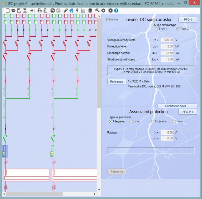Screen dimensions: 202x199
Task: Select the first green PV module symbol
Action: 6,16
